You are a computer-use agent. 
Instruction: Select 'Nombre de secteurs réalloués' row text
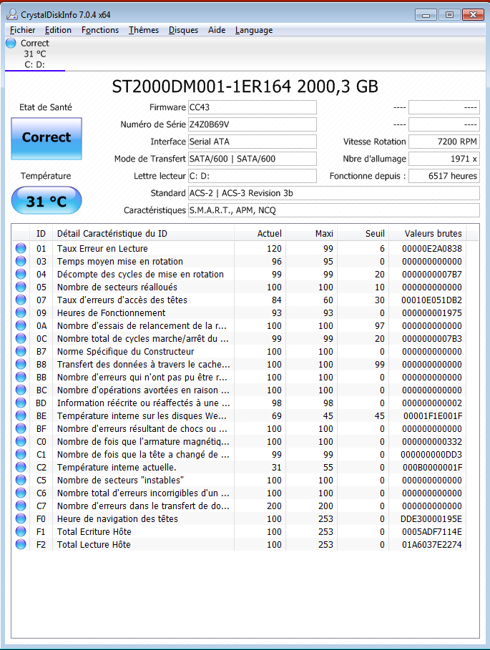[117, 287]
